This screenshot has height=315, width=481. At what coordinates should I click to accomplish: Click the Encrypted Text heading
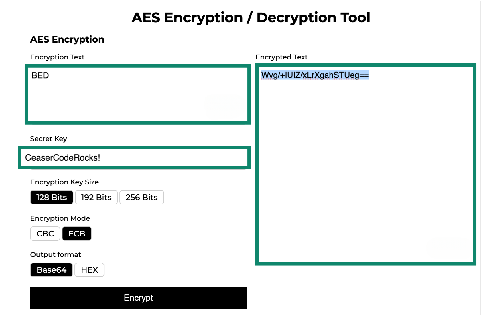pyautogui.click(x=281, y=57)
